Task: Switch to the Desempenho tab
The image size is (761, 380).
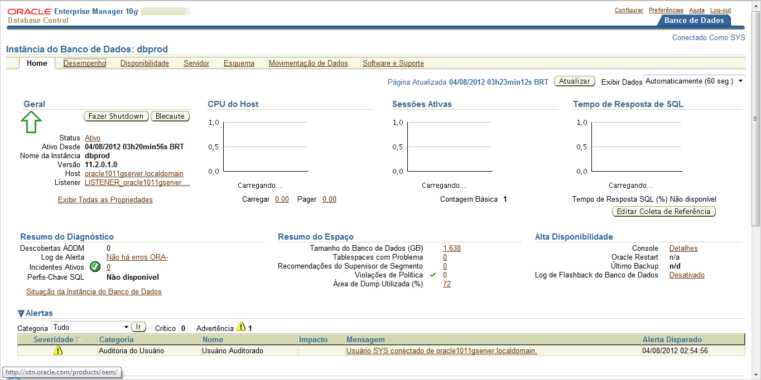Action: coord(85,64)
